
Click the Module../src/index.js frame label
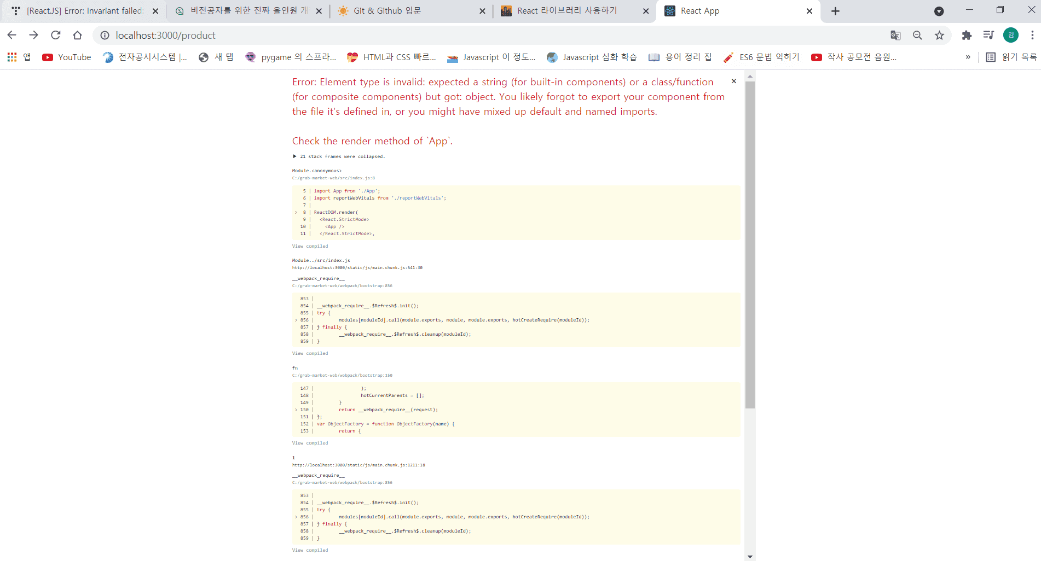(x=321, y=261)
